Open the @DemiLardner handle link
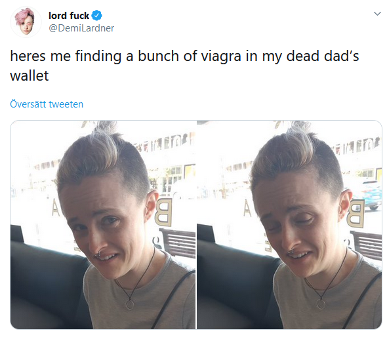This screenshot has width=387, height=339. (x=81, y=28)
